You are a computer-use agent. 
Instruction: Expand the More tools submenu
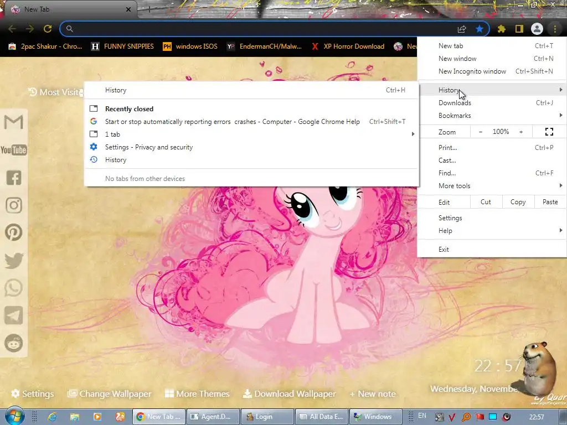click(x=492, y=186)
